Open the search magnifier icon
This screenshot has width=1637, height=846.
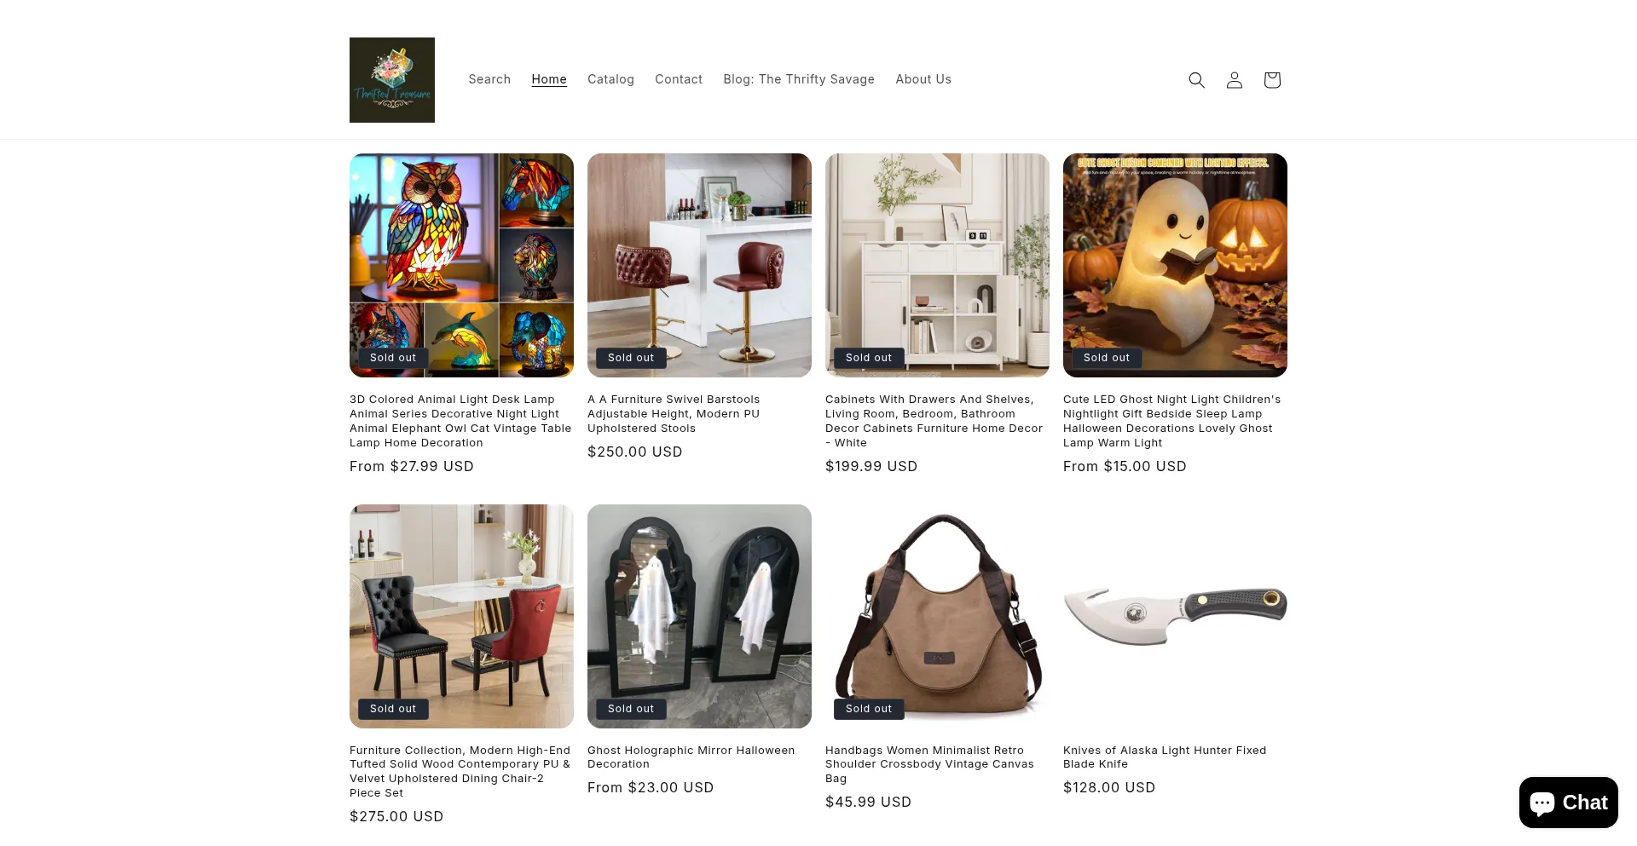1196,80
